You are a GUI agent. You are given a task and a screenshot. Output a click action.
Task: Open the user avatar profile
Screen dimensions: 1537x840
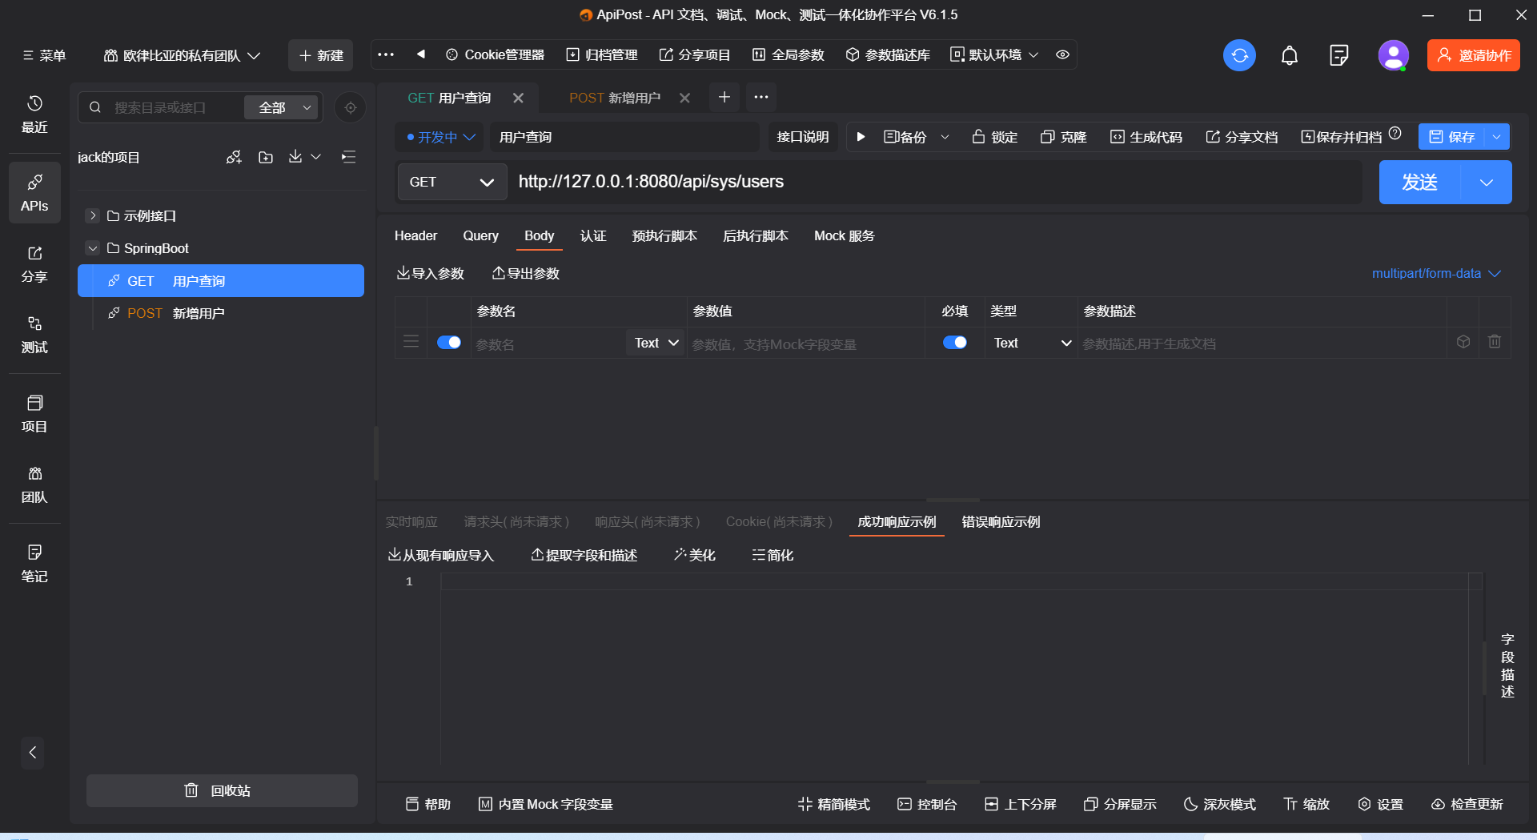pyautogui.click(x=1393, y=55)
